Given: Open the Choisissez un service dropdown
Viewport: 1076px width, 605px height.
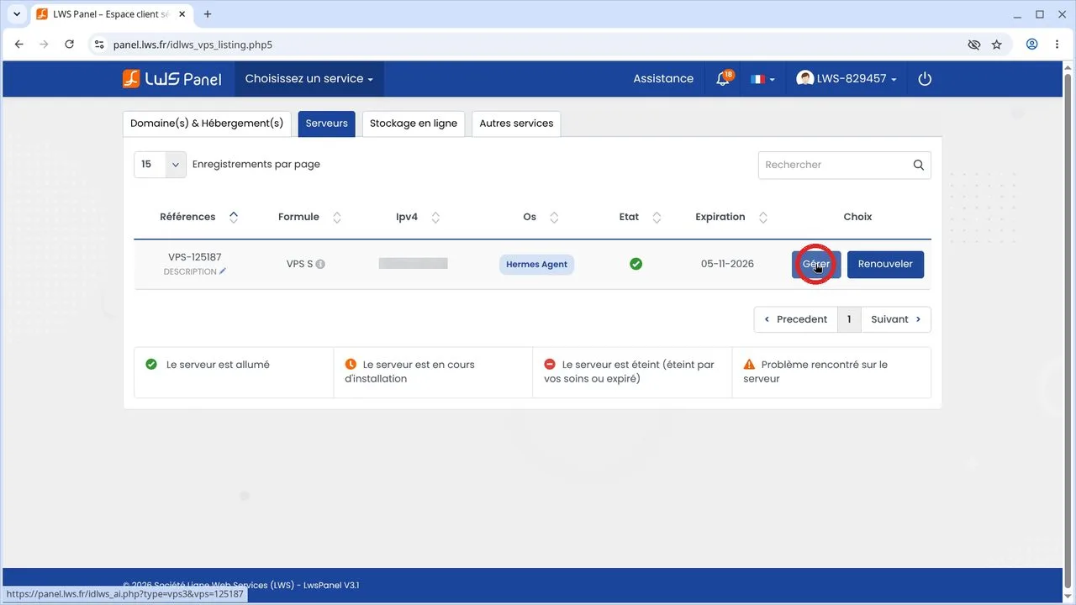Looking at the screenshot, I should click(309, 78).
